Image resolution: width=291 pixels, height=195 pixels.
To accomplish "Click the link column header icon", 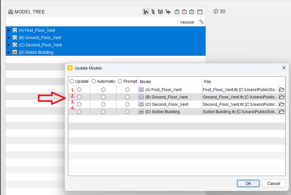I will [202, 22].
